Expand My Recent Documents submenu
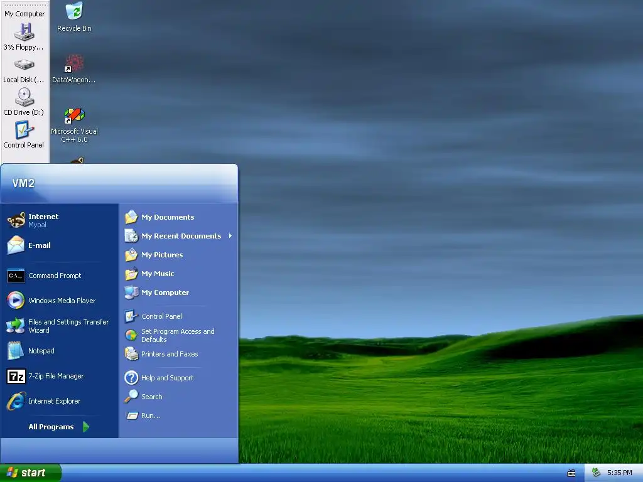The height and width of the screenshot is (482, 643). (178, 236)
